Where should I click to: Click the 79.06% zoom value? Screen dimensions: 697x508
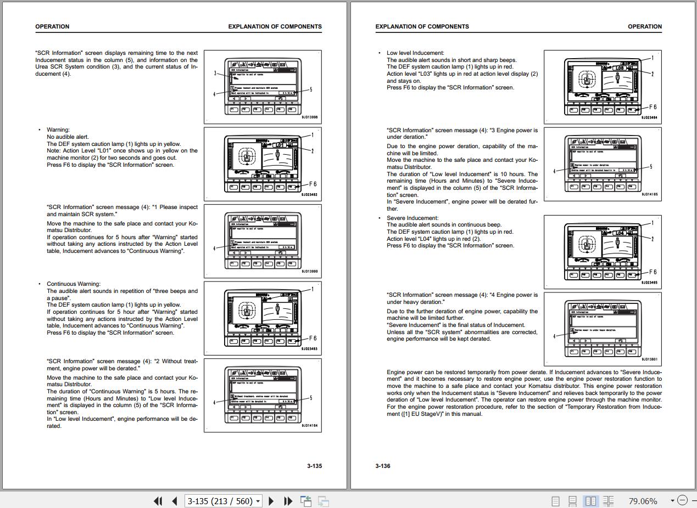[643, 501]
